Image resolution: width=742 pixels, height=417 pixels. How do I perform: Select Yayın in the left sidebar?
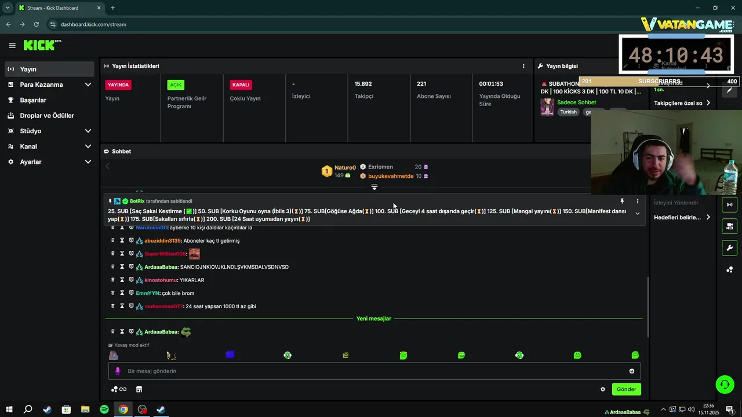49,69
